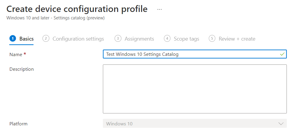Focus the Name text field
The height and width of the screenshot is (140, 291).
coord(191,54)
